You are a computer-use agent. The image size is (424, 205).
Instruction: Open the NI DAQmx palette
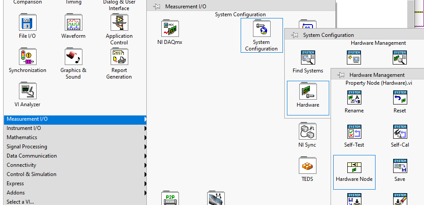pos(170,28)
